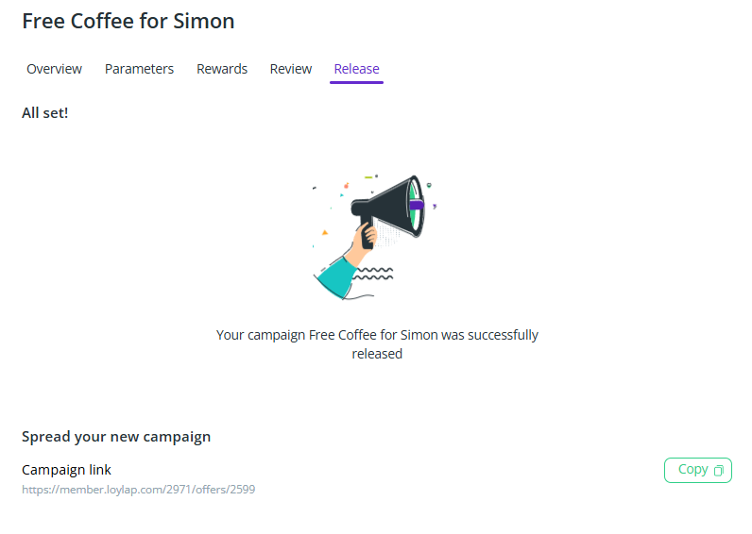The image size is (752, 534).
Task: Click the purple band on megaphone
Action: click(x=416, y=205)
